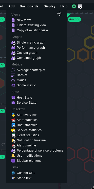The width and height of the screenshot is (94, 189).
Task: Click the New view page icon
Action: [13, 20]
